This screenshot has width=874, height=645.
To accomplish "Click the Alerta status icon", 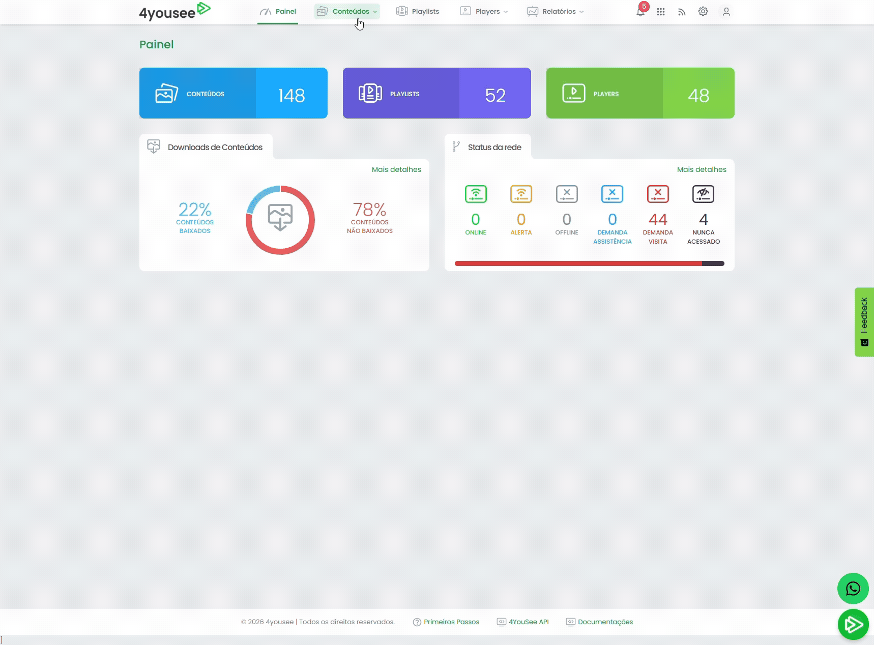I will coord(521,194).
